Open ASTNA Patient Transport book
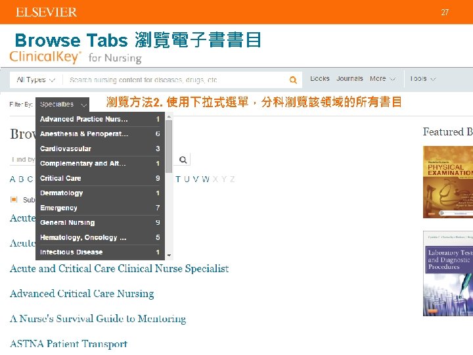 pos(68,344)
